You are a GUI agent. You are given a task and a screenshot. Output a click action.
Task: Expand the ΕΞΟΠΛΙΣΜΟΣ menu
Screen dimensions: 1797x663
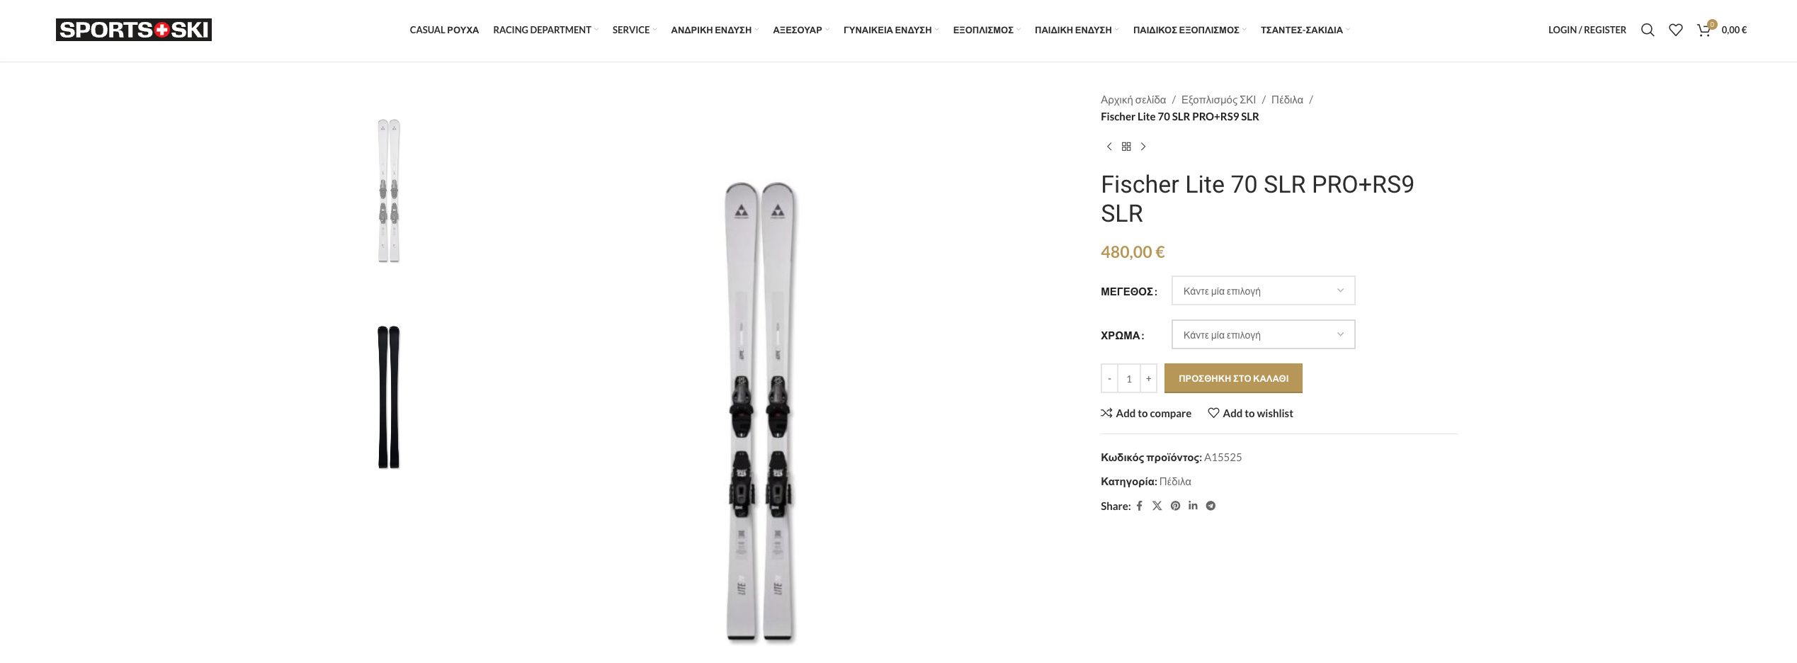coord(983,30)
